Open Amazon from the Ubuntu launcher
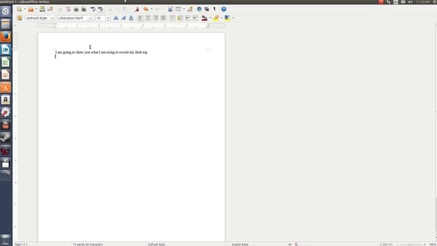The width and height of the screenshot is (437, 246). [5, 100]
